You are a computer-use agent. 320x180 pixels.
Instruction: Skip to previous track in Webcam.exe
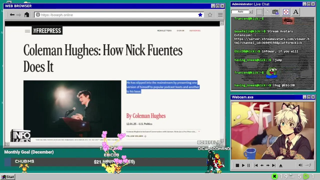coord(256,165)
